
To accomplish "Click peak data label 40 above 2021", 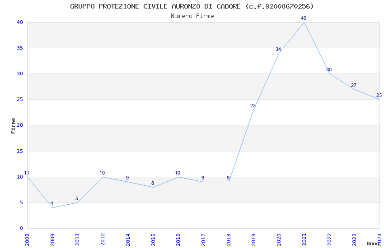I will coord(304,18).
